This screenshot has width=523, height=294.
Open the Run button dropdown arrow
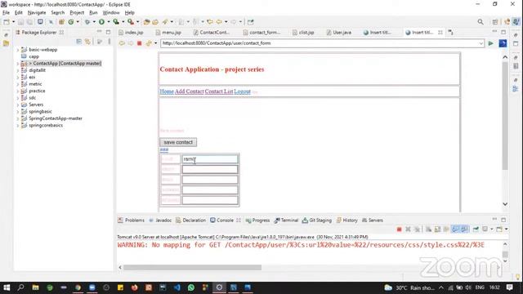pyautogui.click(x=109, y=22)
